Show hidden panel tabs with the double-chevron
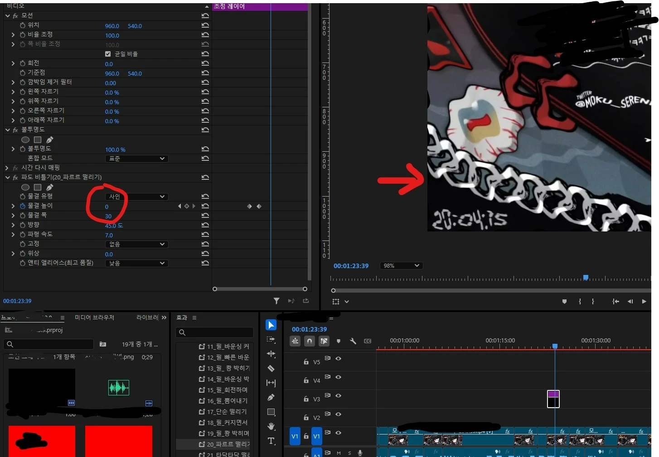 164,317
